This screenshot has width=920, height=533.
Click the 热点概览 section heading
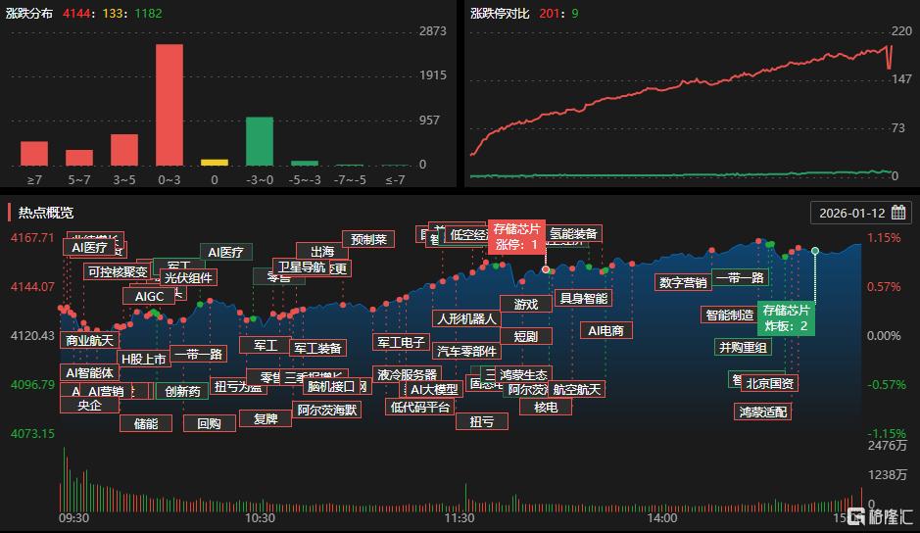pos(46,213)
